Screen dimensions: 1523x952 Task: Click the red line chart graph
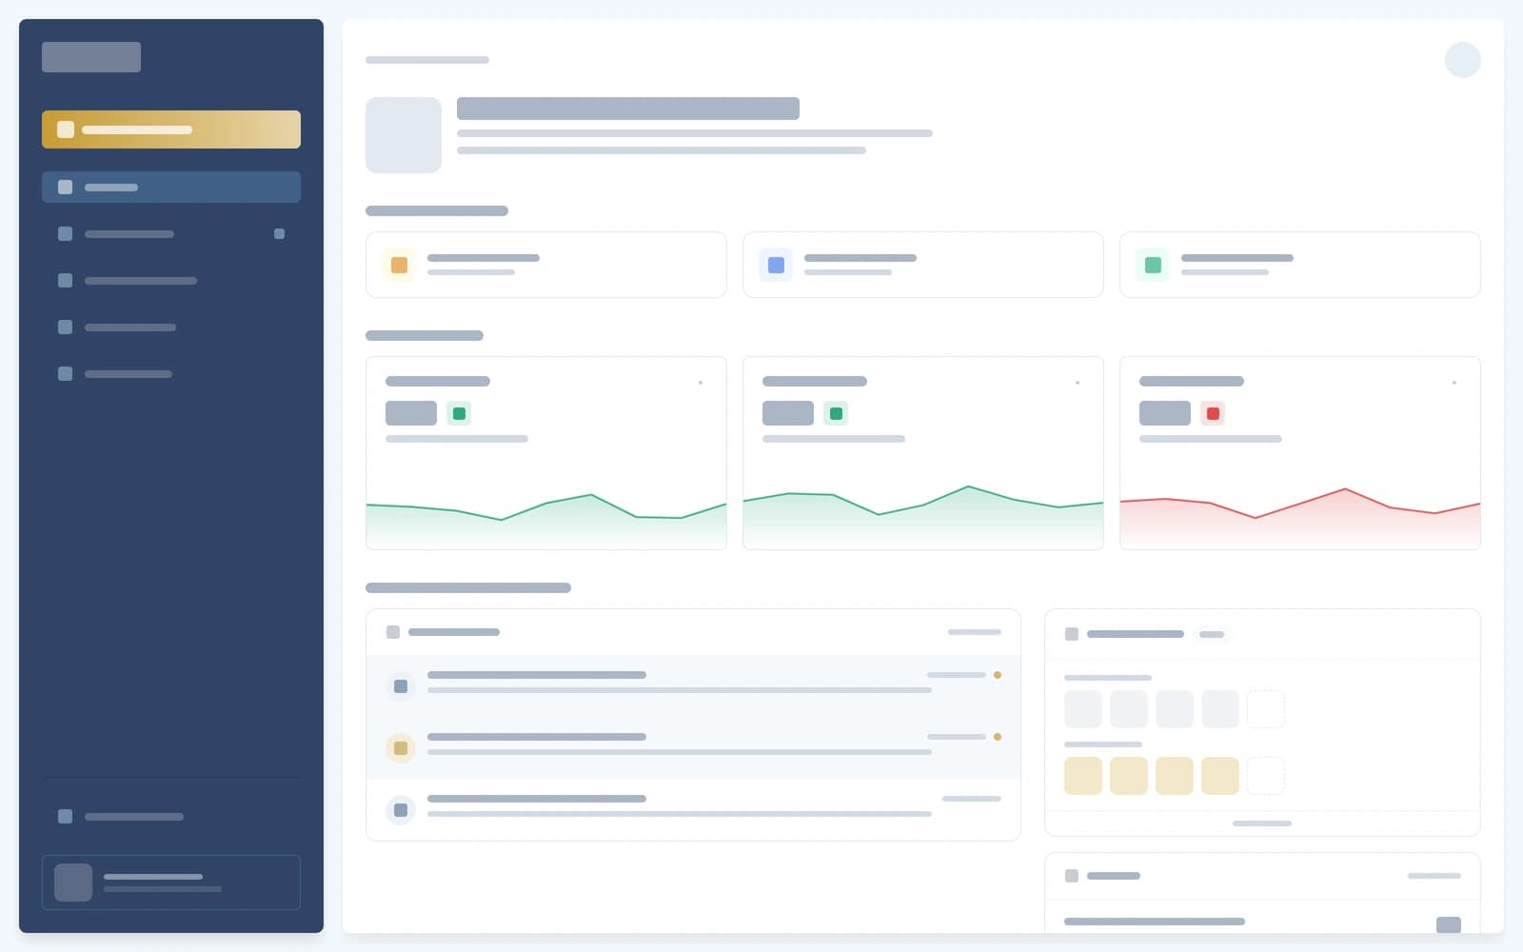point(1300,518)
